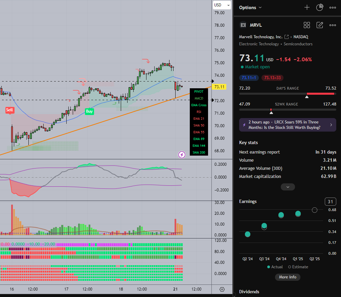Select EMA 89 row in indicator table
The width and height of the screenshot is (341, 297).
click(x=199, y=139)
